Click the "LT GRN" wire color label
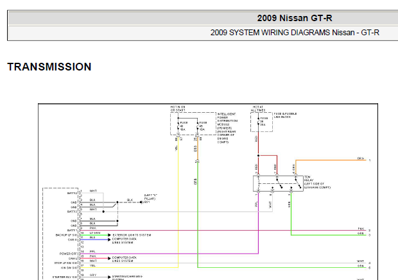This screenshot has height=280, width=398. click(95, 233)
